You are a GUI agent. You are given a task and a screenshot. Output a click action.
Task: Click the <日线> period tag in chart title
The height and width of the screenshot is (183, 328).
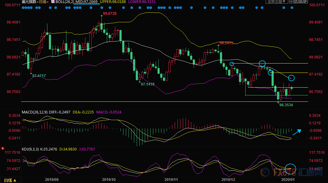[x=42, y=2]
